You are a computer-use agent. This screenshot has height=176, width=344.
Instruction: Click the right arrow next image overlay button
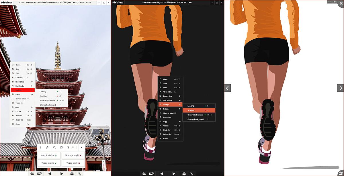click(340, 88)
